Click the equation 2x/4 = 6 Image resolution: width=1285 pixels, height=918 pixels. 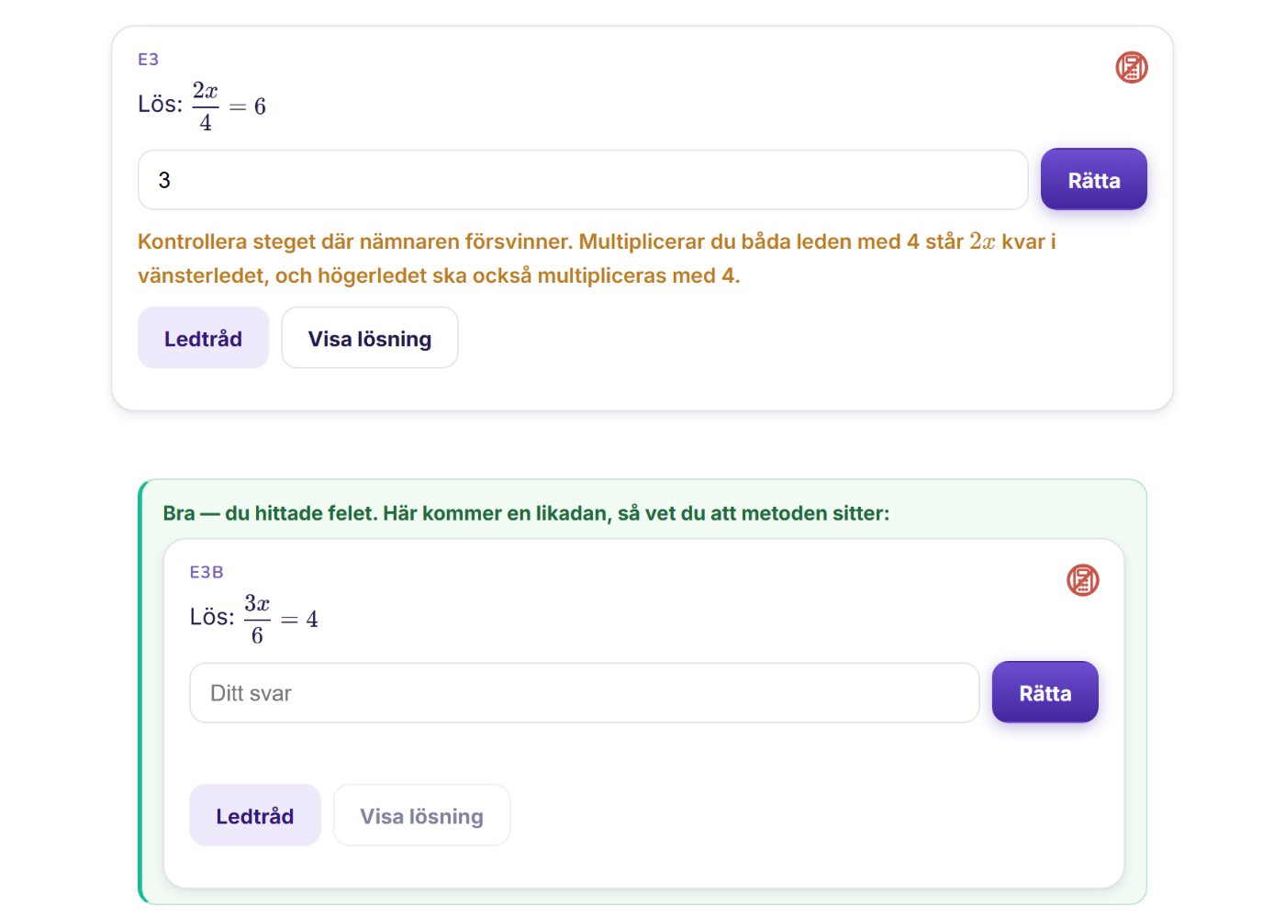tap(229, 106)
